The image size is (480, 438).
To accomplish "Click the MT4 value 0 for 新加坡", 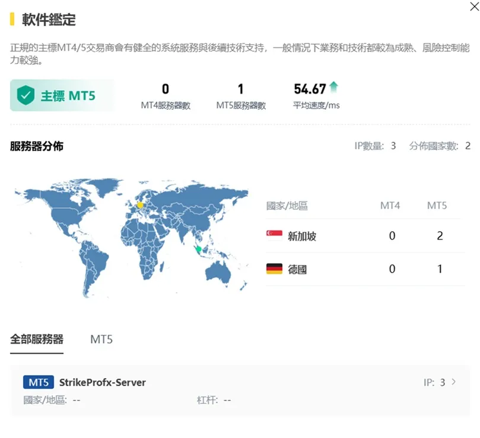I will coord(392,236).
